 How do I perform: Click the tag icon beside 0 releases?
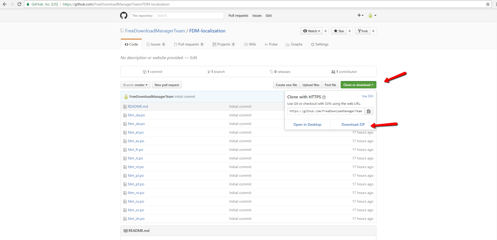(272, 72)
